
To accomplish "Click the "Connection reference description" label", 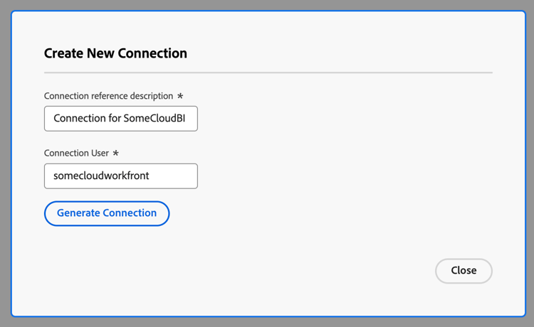I will (108, 96).
